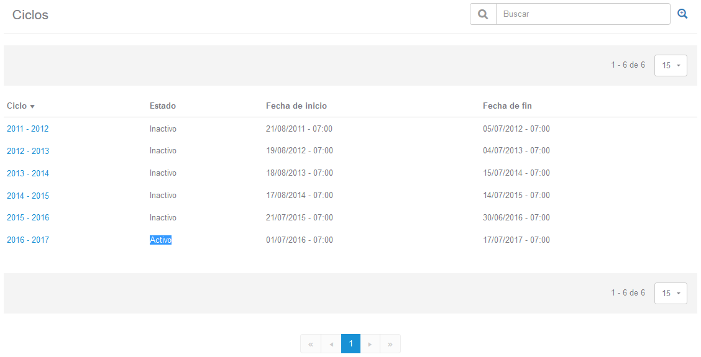
Task: Open cycle 2013 - 2014 link
Action: pos(27,173)
